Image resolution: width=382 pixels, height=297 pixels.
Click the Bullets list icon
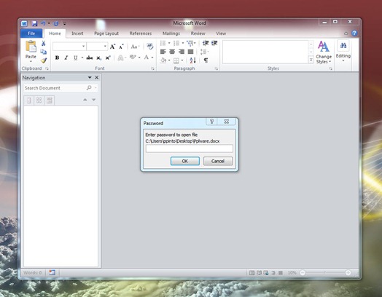pos(163,43)
